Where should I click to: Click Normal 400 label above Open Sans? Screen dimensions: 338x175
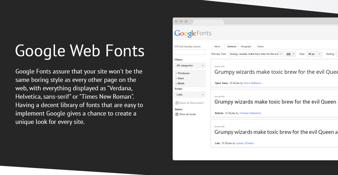[220, 66]
